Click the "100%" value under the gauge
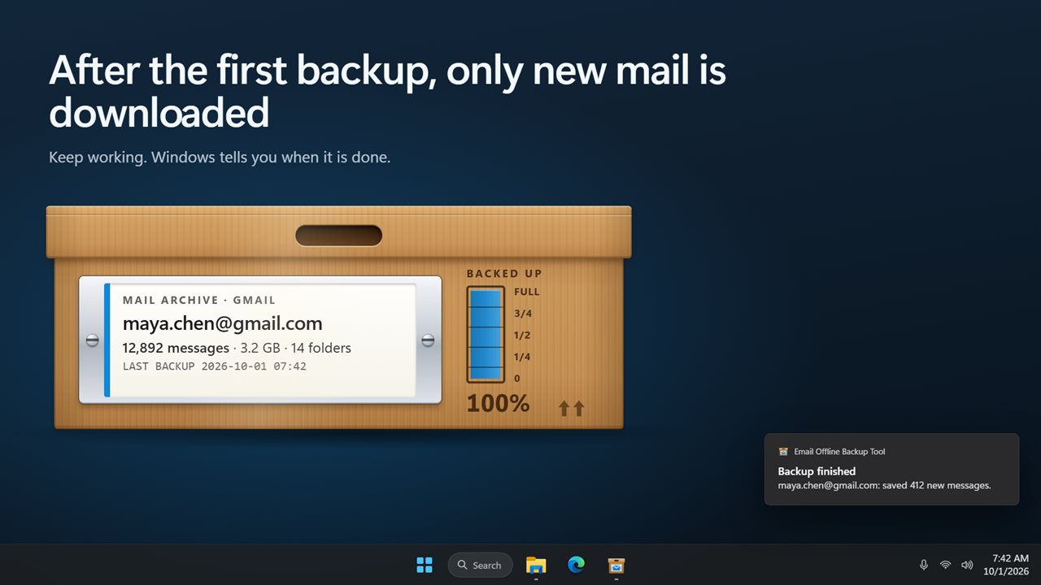1041x585 pixels. click(498, 403)
